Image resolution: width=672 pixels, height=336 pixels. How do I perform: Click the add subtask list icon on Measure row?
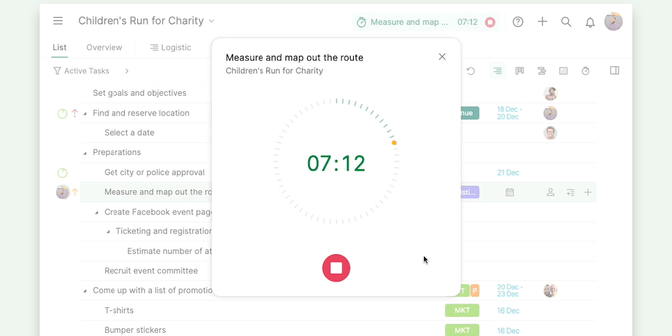pos(570,192)
